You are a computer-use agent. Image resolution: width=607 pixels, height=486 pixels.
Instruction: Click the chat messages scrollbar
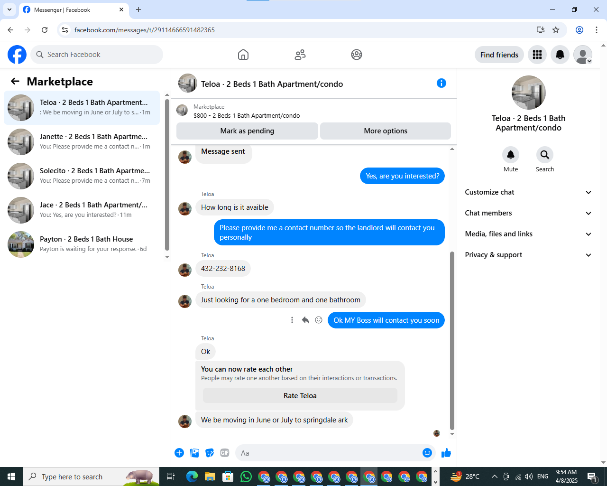tap(452, 340)
